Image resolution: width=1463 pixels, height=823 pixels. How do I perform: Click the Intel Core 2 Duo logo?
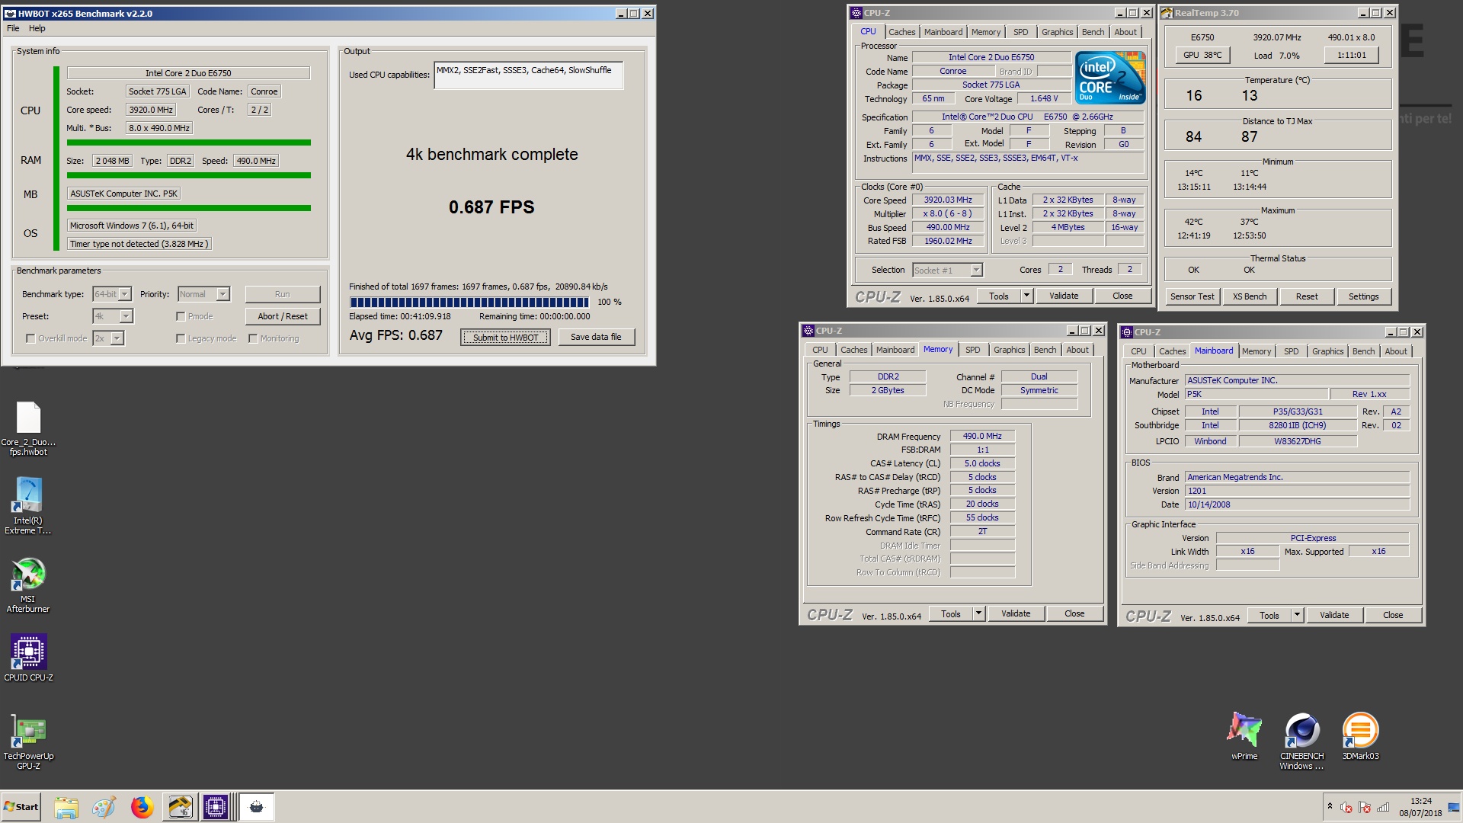(x=1110, y=78)
